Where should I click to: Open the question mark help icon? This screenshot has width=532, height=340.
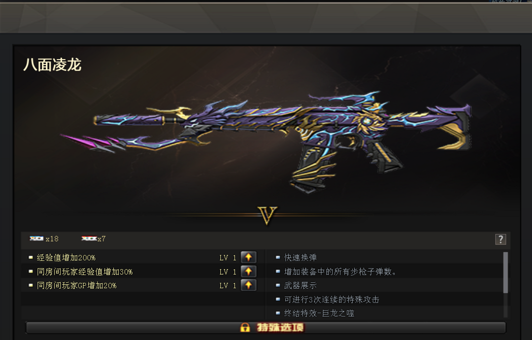[x=500, y=239]
